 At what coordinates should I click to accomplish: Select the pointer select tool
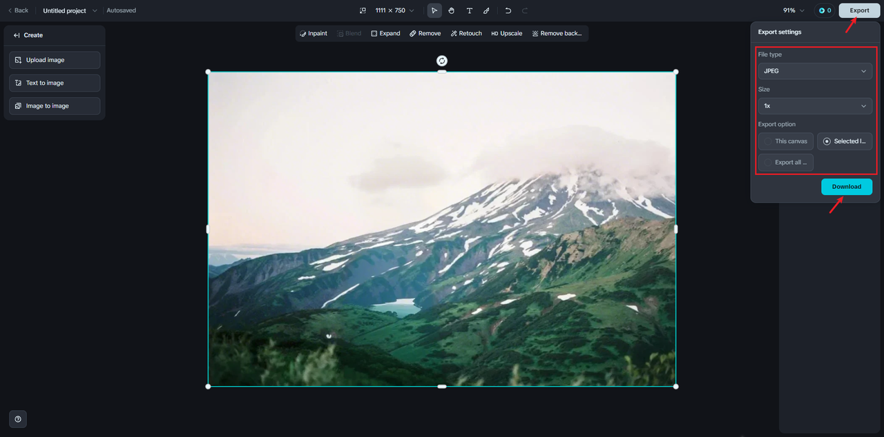pyautogui.click(x=434, y=10)
